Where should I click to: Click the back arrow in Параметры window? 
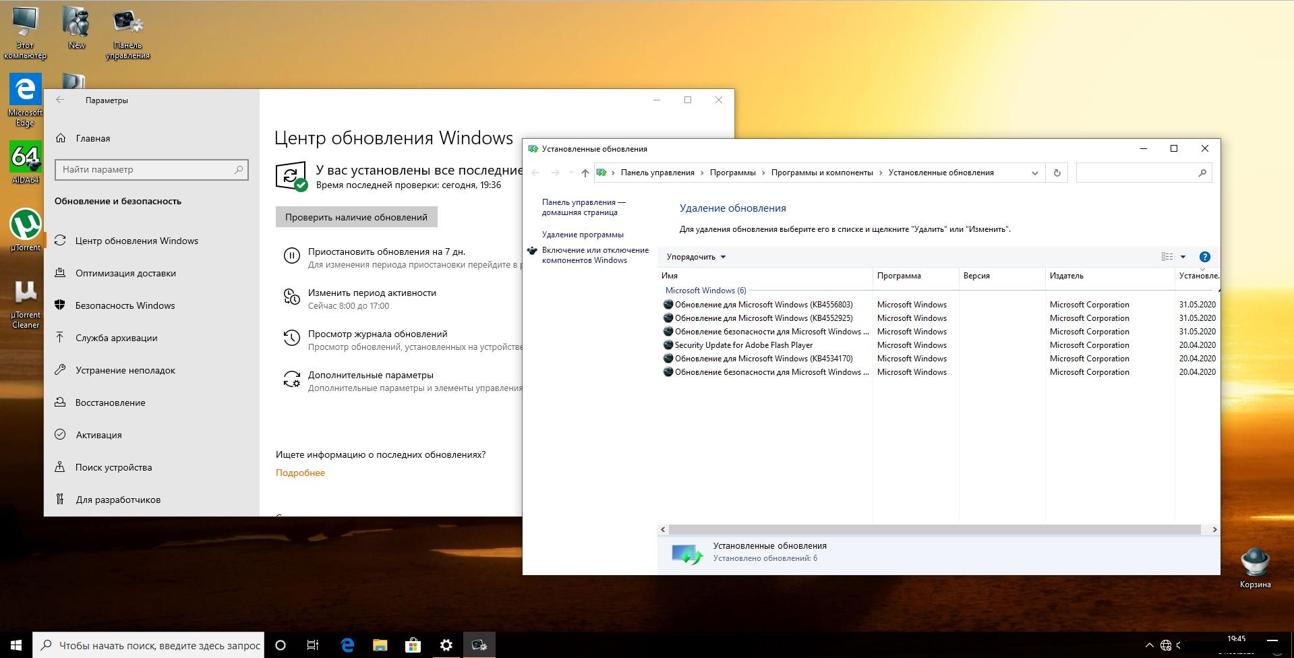(60, 100)
